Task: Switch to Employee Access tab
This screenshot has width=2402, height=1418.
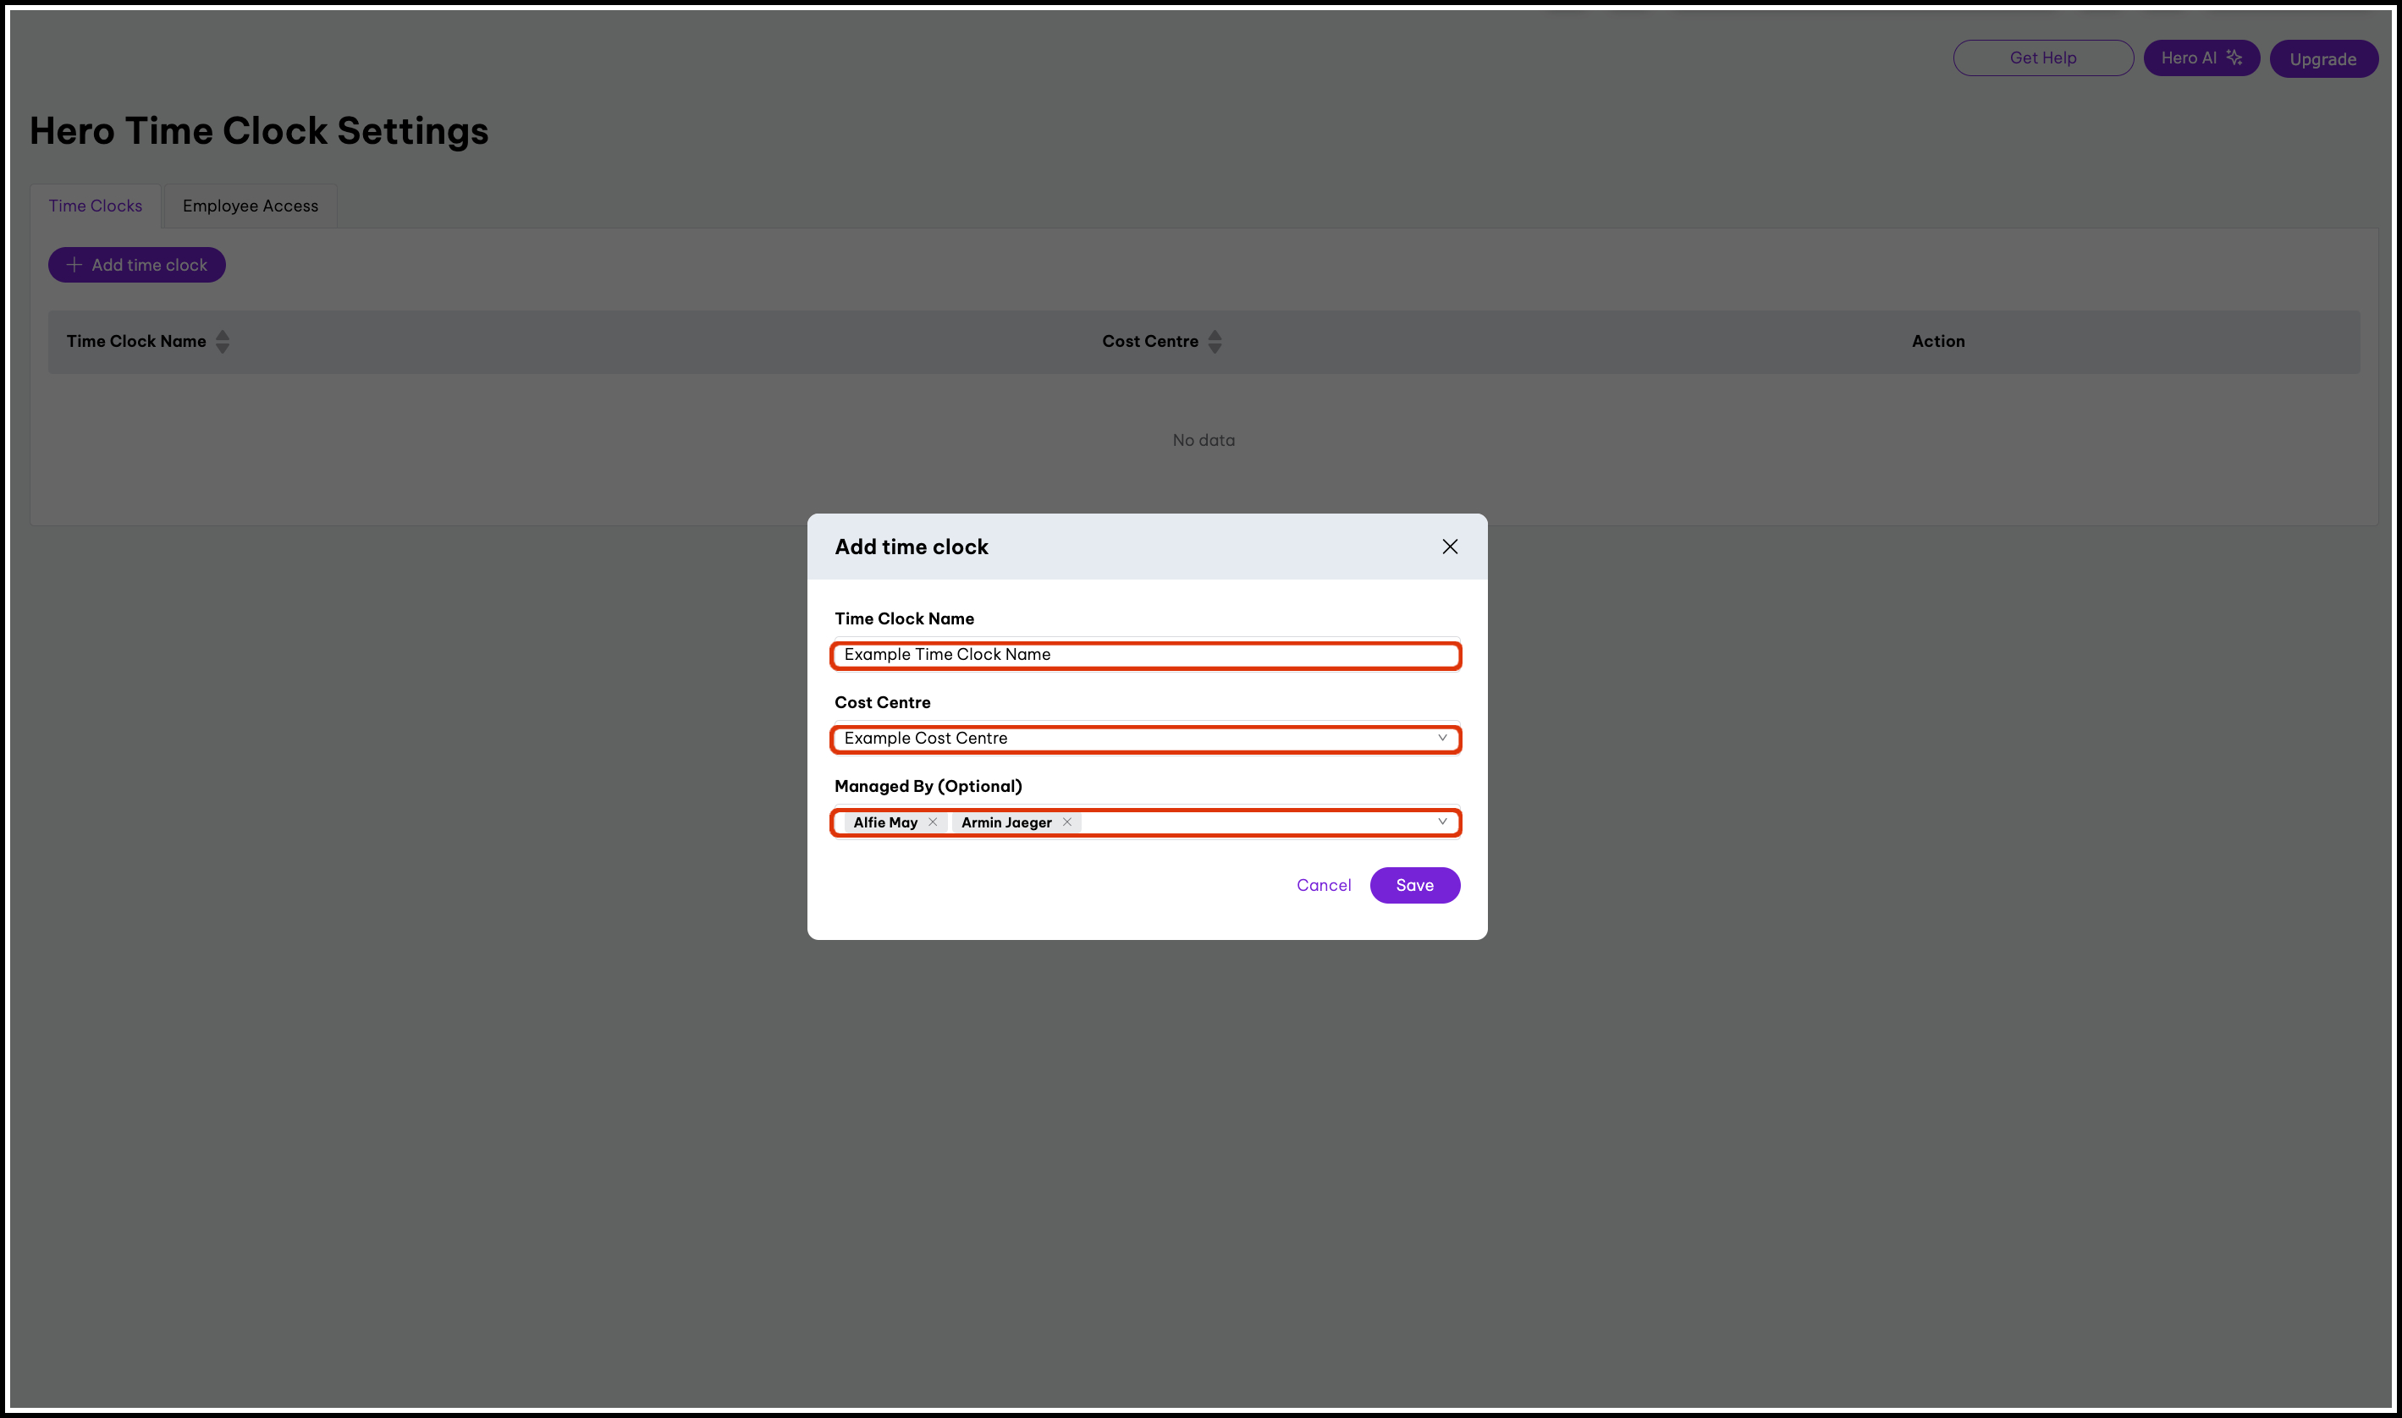Action: [251, 206]
